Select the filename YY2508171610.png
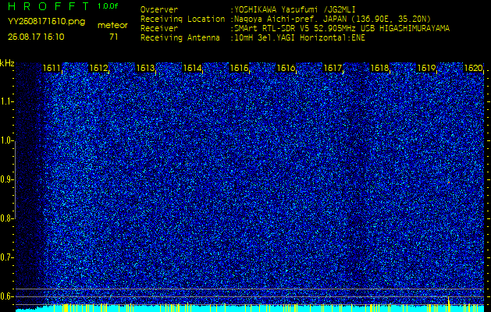This screenshot has height=312, width=491. 46,22
